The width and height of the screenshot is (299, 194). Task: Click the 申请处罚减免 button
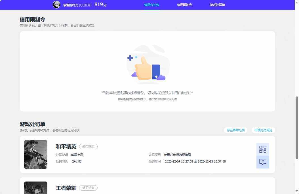[263, 130]
